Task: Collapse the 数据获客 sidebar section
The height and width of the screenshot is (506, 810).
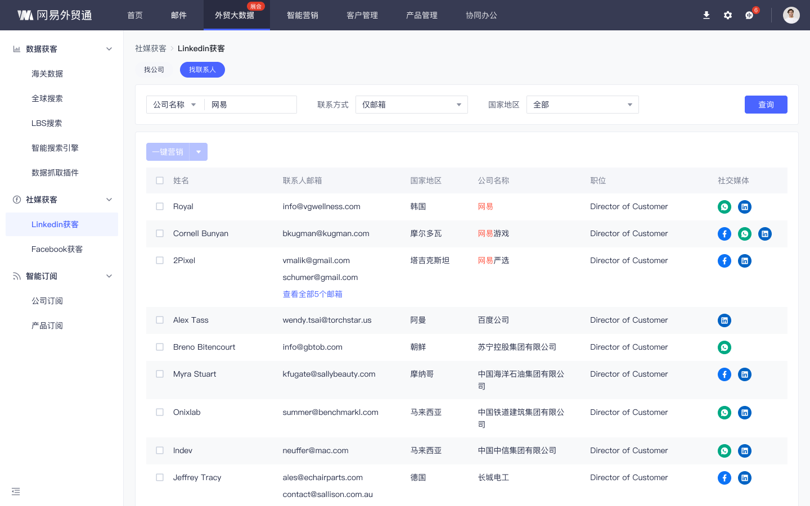Action: (x=109, y=49)
